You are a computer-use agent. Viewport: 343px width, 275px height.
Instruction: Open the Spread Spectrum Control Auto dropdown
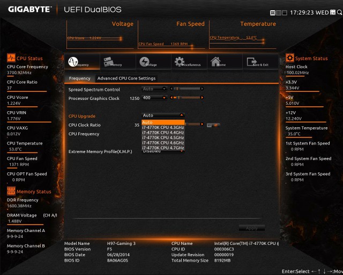point(154,89)
